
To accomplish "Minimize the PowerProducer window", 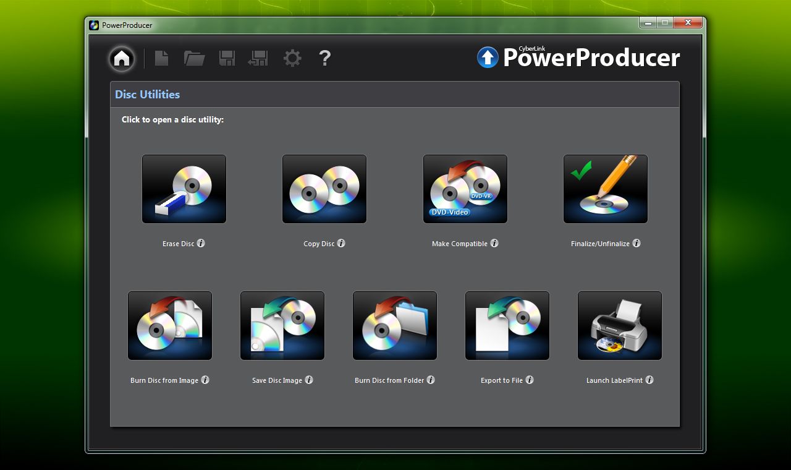I will (x=648, y=23).
